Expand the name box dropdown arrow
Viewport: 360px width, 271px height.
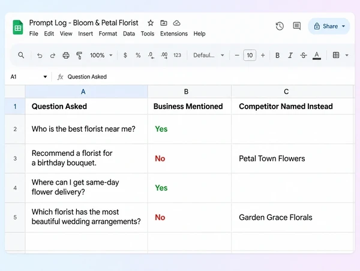coord(45,77)
